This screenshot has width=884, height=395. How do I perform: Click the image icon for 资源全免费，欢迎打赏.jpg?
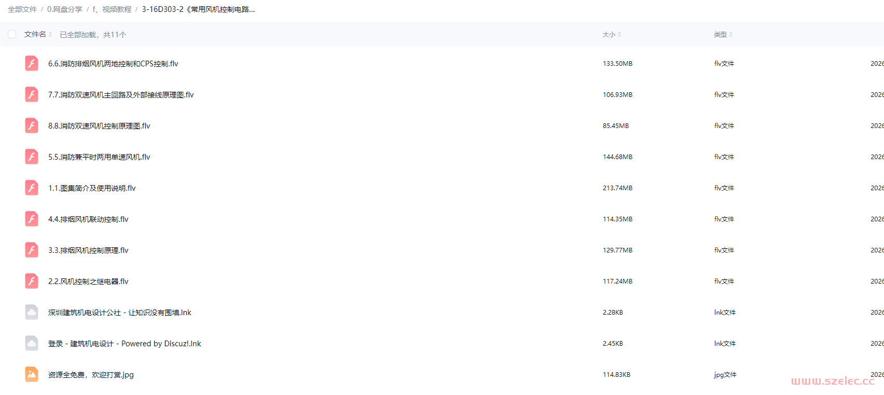32,374
